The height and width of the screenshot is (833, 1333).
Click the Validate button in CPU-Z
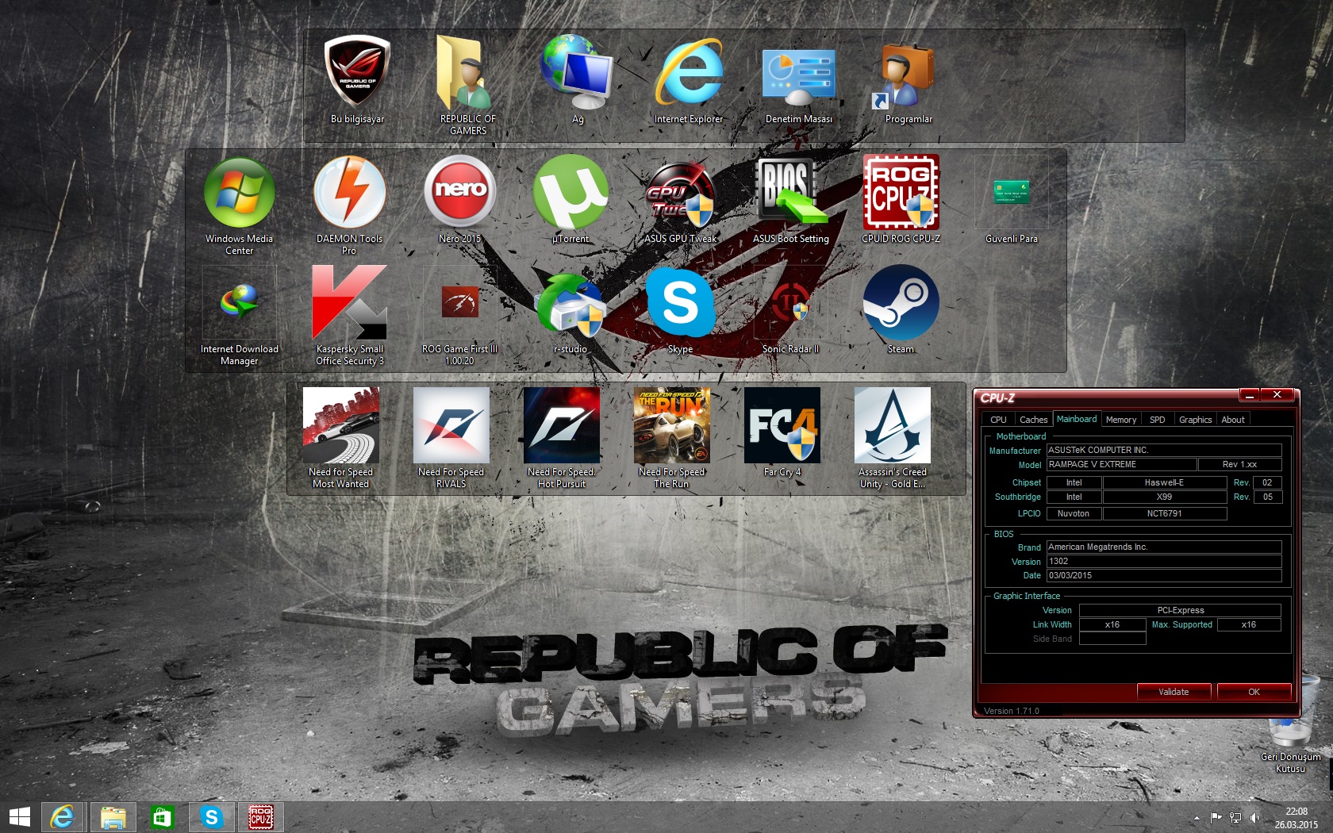[x=1174, y=692]
